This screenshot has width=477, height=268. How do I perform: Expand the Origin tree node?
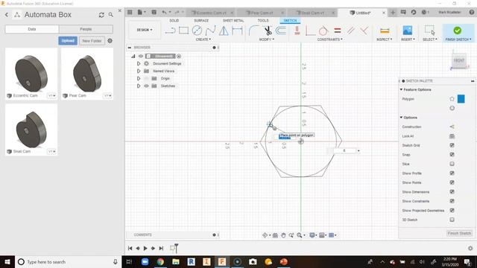click(139, 78)
